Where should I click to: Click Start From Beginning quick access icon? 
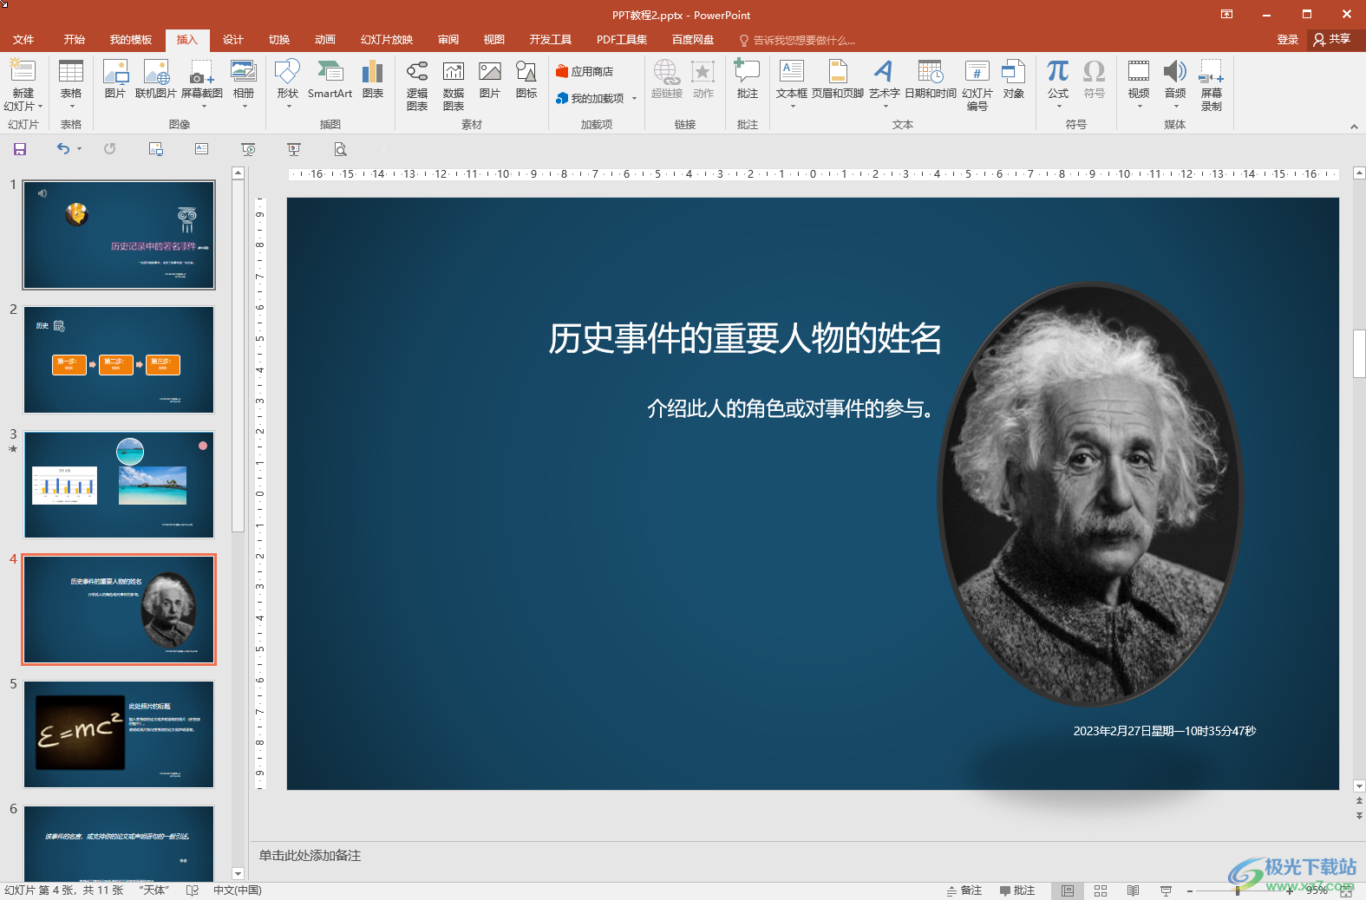click(248, 149)
